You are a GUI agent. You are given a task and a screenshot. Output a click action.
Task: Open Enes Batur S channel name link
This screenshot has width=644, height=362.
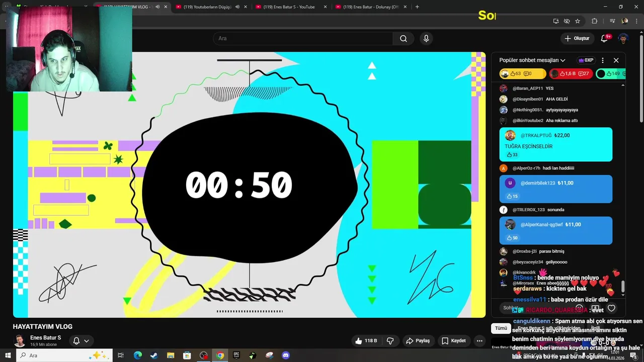(45, 338)
